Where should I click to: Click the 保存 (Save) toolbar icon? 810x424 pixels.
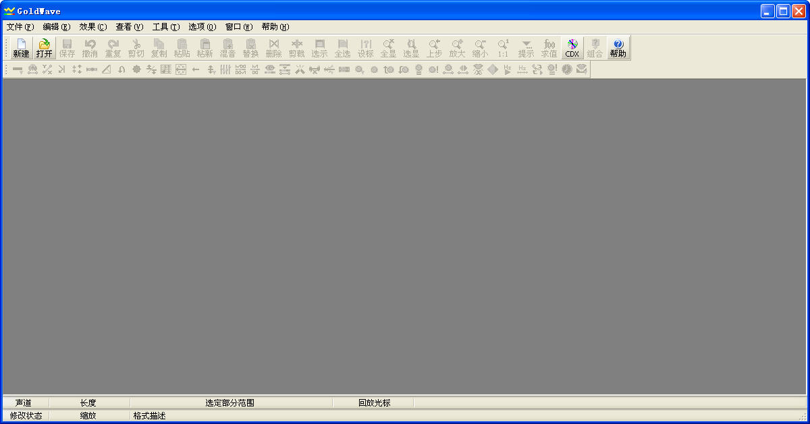67,48
